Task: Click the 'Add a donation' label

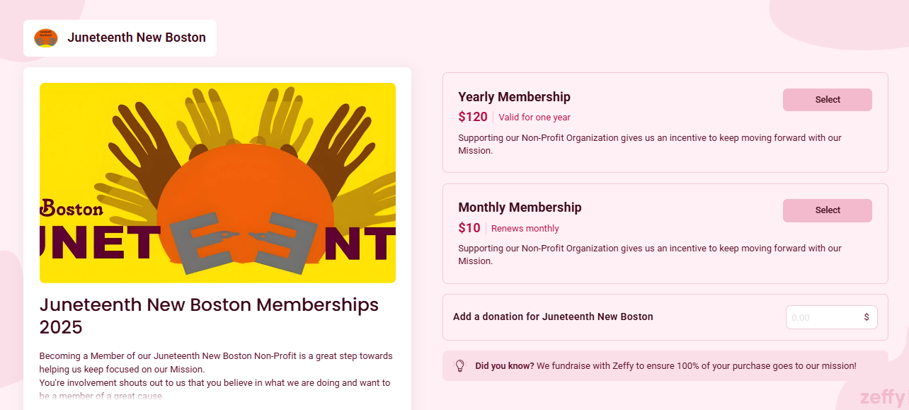Action: pos(554,317)
